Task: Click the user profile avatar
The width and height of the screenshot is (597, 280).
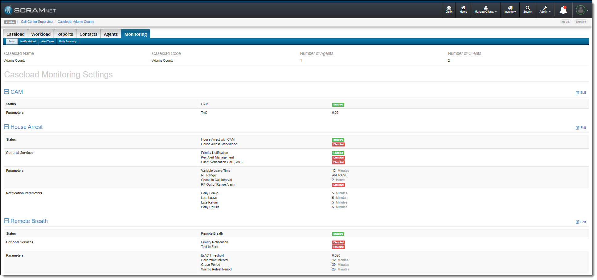Action: pos(580,10)
